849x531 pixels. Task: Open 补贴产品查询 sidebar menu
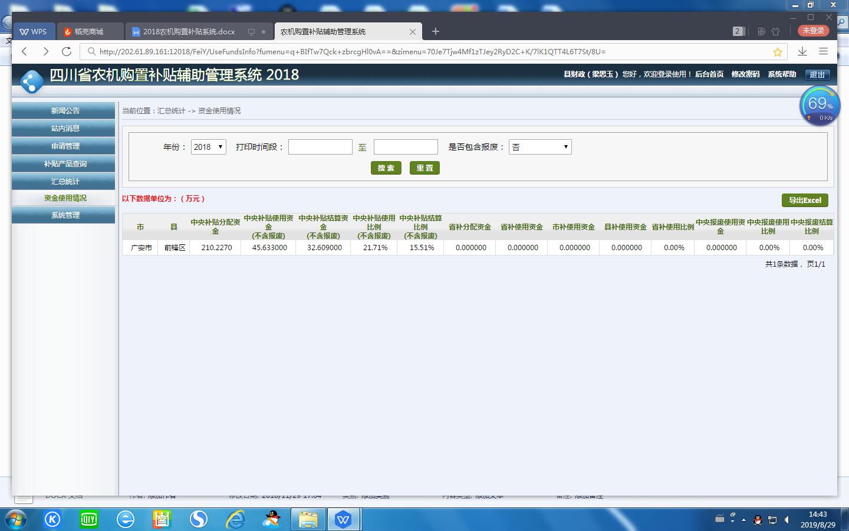(64, 164)
